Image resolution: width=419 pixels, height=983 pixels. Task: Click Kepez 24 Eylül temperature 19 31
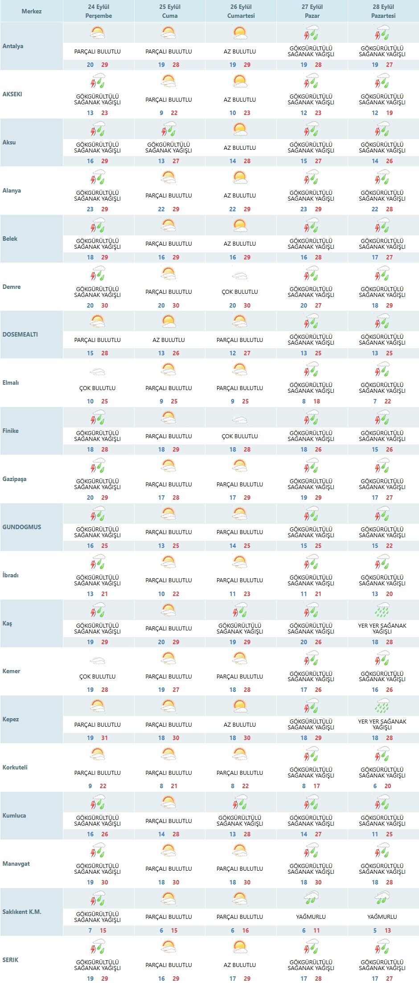[98, 738]
